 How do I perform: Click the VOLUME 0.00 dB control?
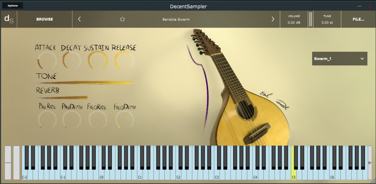294,19
